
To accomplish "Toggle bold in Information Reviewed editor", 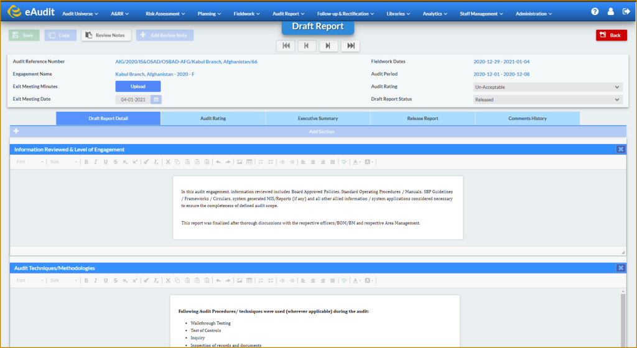I will coord(86,162).
